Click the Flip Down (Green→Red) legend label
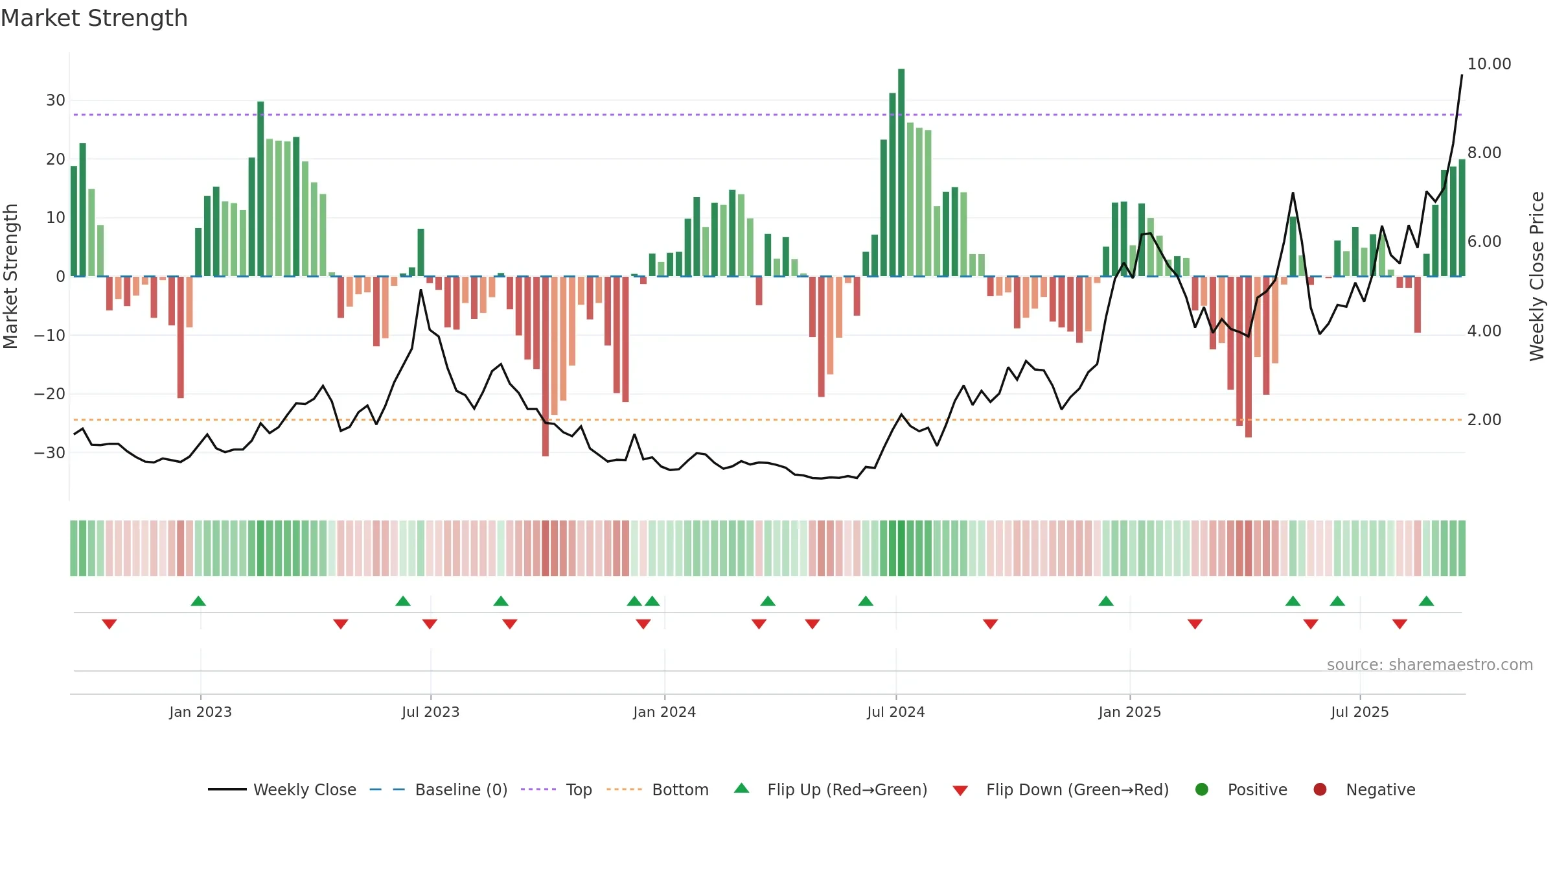Screen dimensions: 1555x875 coord(1077,789)
